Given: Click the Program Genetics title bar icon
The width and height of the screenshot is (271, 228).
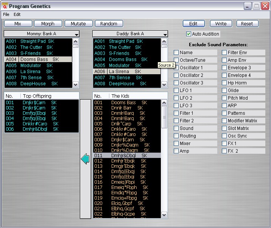Looking at the screenshot, I should tap(5, 6).
